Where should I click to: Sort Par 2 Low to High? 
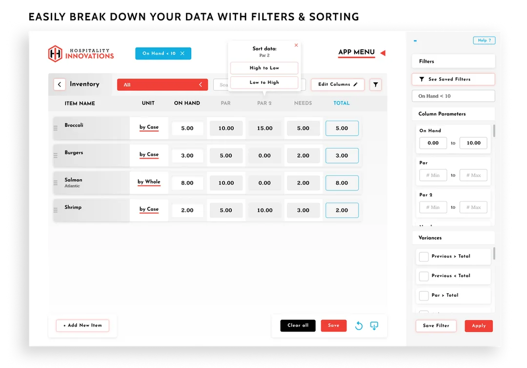click(x=264, y=82)
